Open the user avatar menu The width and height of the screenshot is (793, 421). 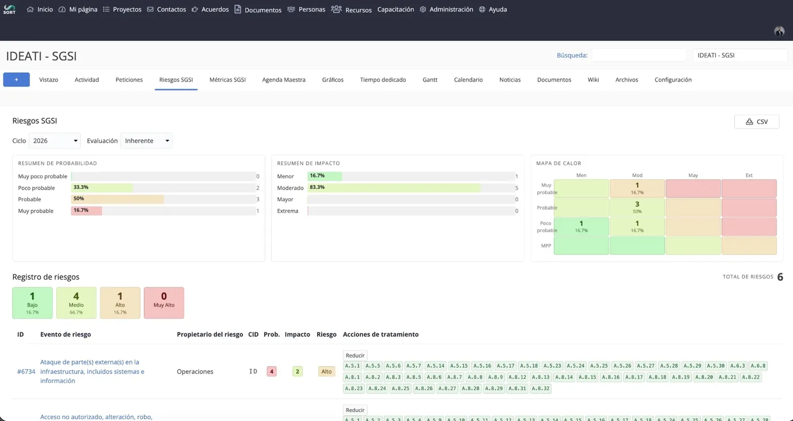coord(779,31)
